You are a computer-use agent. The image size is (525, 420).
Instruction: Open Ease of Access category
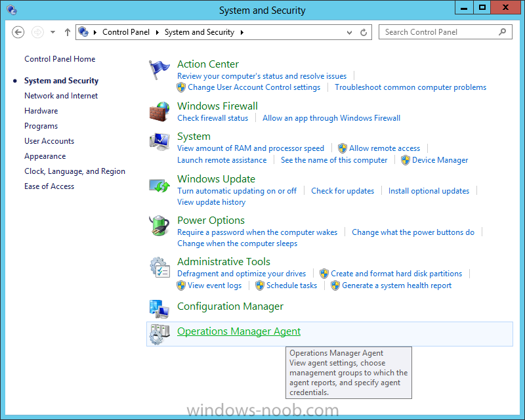49,186
